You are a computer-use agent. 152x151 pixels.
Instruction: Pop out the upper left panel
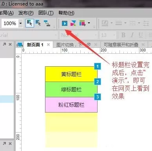[4, 44]
